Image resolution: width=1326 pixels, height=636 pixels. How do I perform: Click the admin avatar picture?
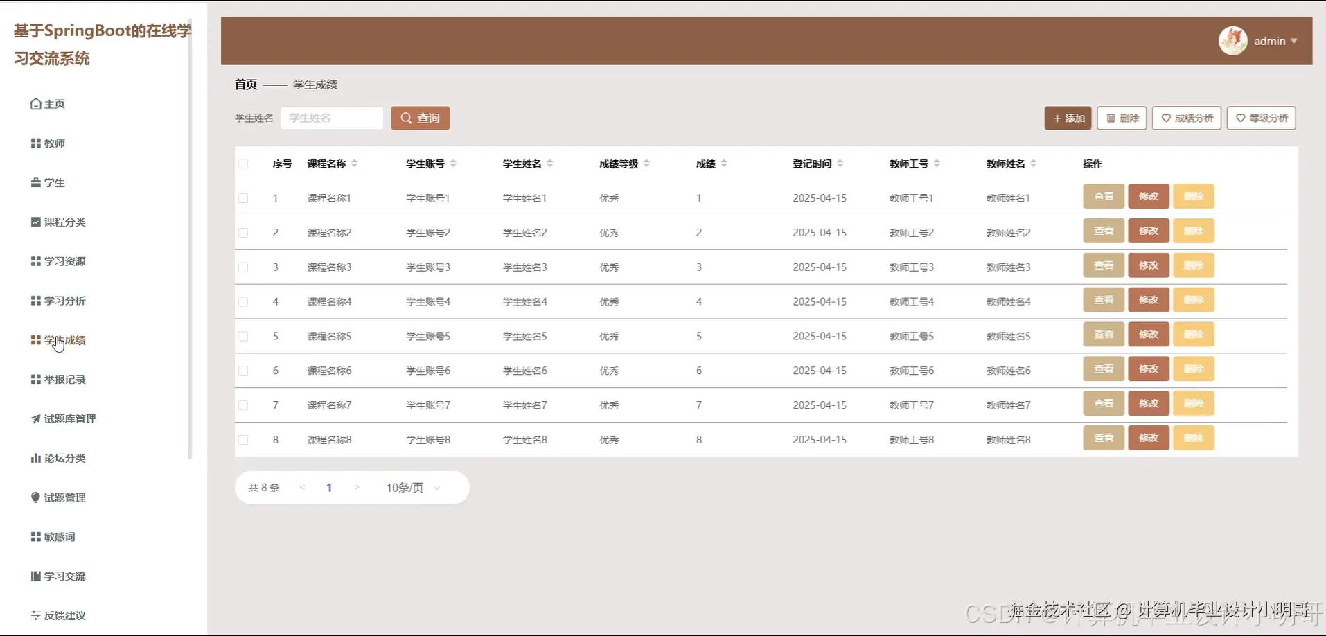[x=1233, y=41]
